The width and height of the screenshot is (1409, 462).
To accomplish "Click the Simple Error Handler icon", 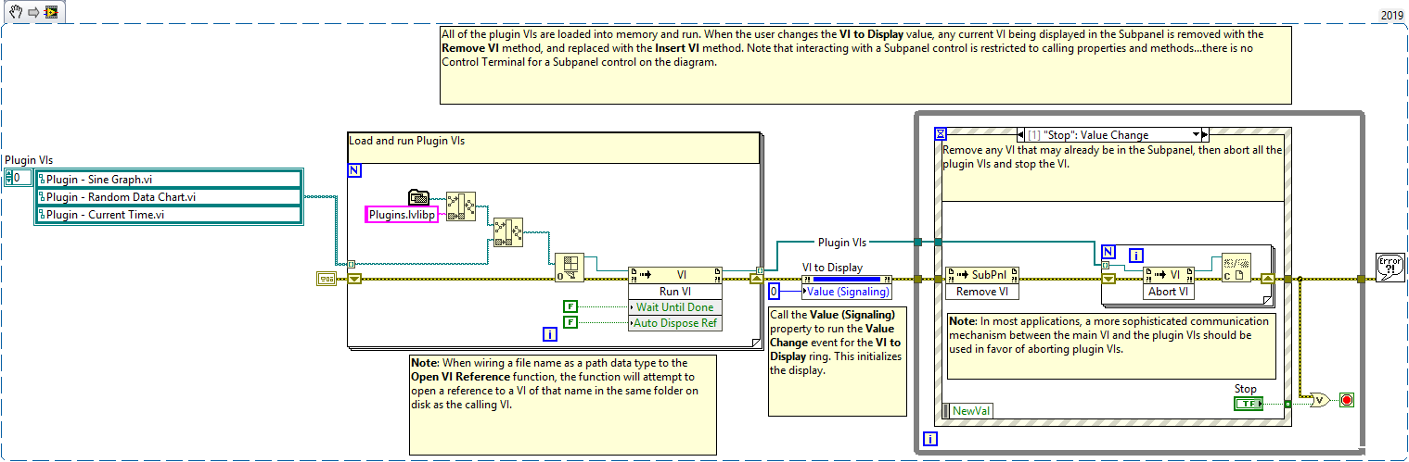I will pyautogui.click(x=1390, y=268).
